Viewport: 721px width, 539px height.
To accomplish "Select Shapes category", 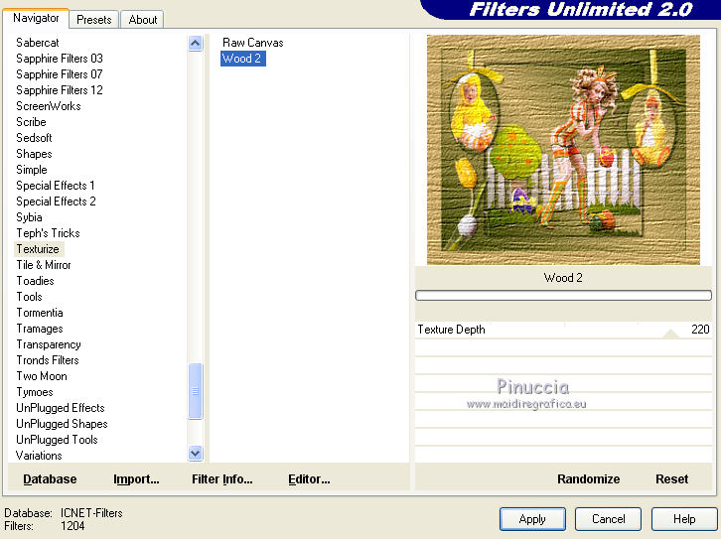I will click(x=34, y=154).
